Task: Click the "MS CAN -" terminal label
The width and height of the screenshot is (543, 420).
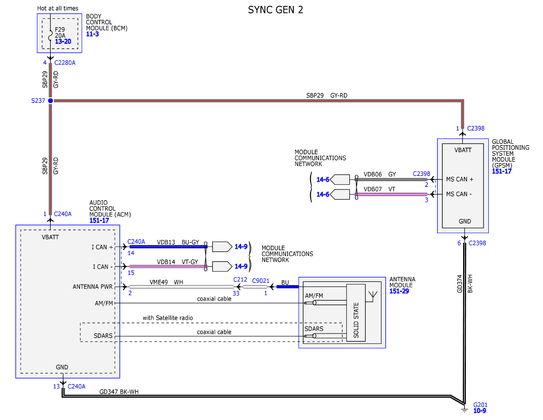Action: pos(459,194)
